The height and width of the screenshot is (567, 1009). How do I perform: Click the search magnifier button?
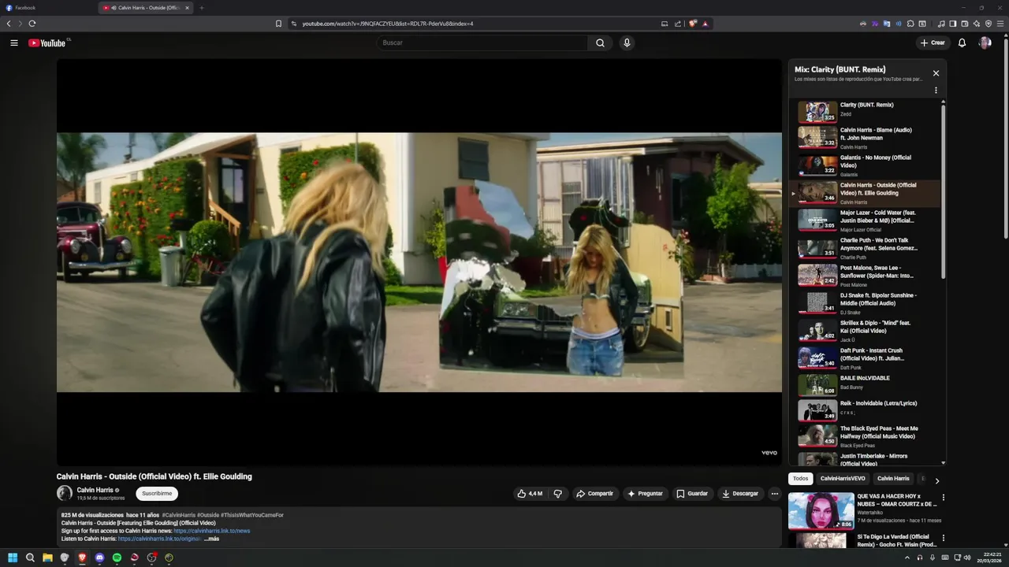click(600, 43)
